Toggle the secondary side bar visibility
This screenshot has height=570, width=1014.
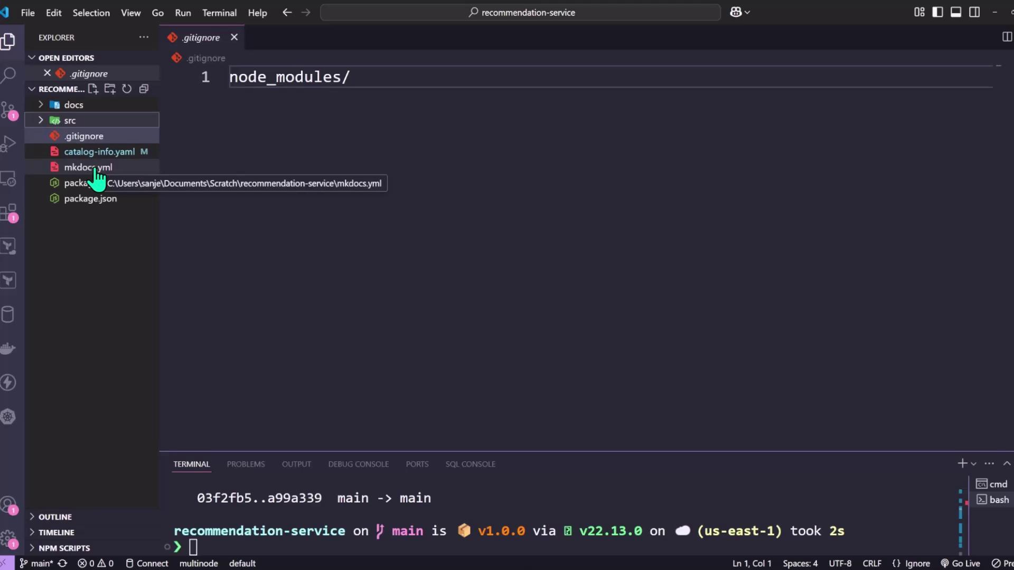tap(974, 12)
